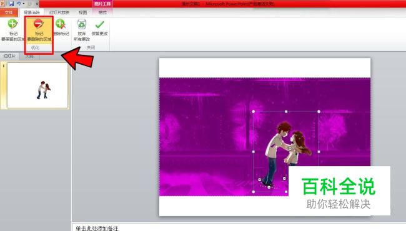Screen dimensions: 406x231
Task: Save presentation via quick access toolbar
Action: coord(11,4)
